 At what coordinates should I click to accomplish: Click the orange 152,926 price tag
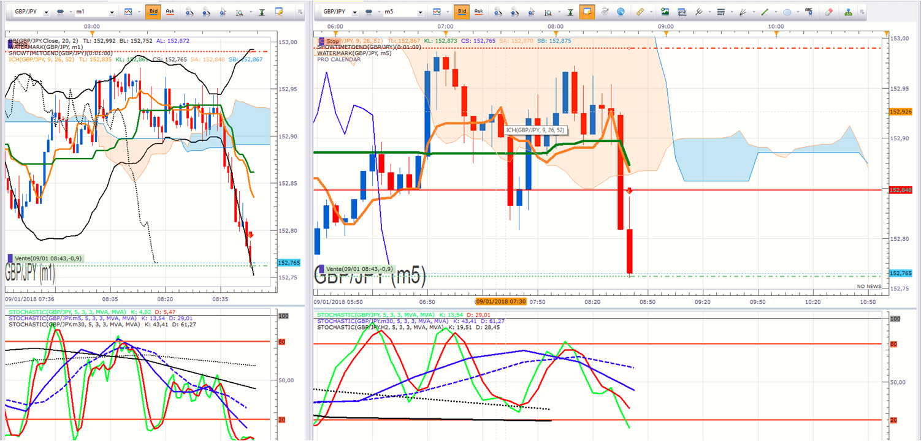click(x=900, y=111)
